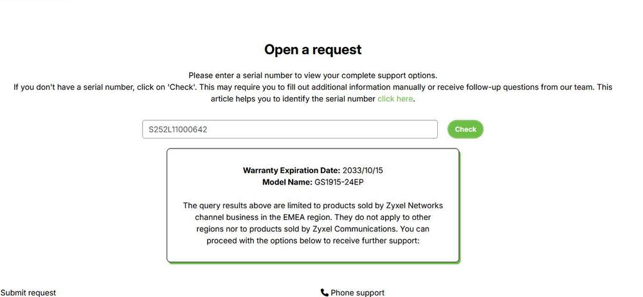Click the 'Please enter a serial number' instruction line
The image size is (643, 297).
pos(312,75)
